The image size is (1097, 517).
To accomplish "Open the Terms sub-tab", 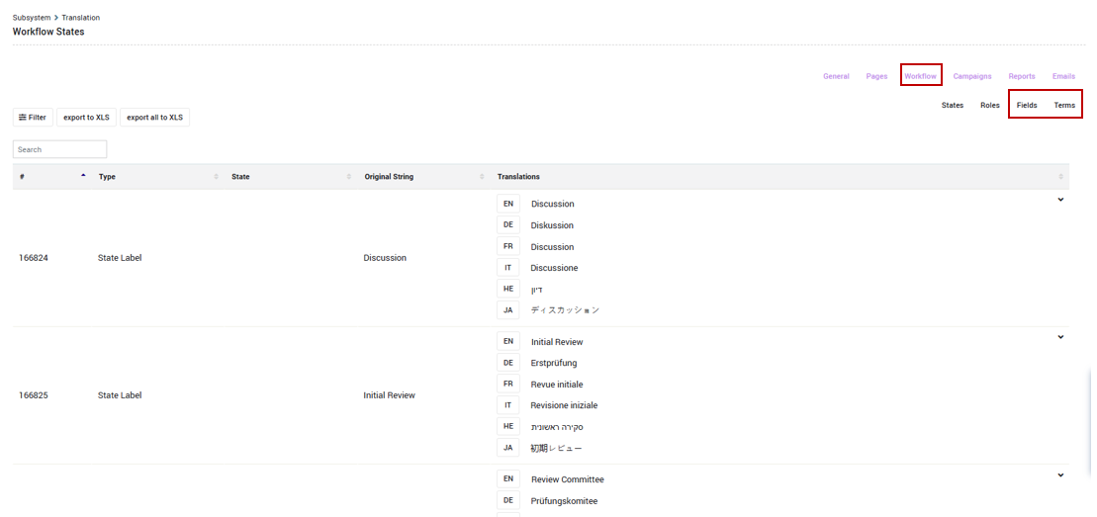I will [x=1064, y=105].
